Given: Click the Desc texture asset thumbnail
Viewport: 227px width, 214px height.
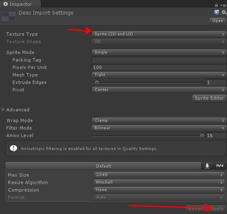Looking at the screenshot, I should [9, 16].
